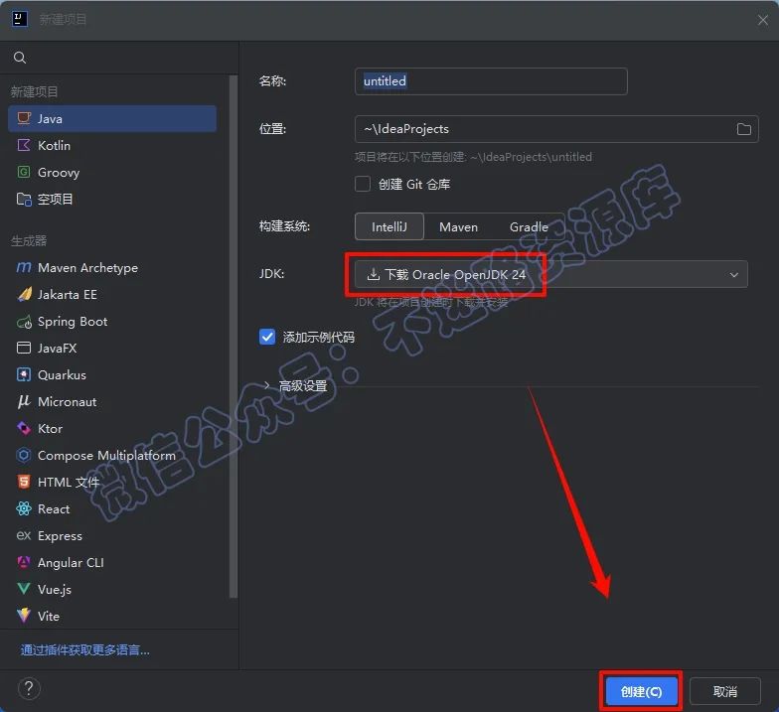779x712 pixels.
Task: Close the 新建项目 dialog
Action: pos(763,20)
